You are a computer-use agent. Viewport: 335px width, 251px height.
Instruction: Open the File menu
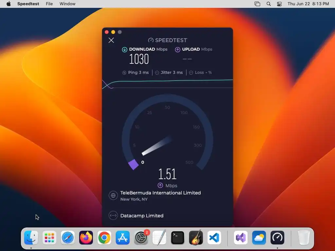coord(49,4)
